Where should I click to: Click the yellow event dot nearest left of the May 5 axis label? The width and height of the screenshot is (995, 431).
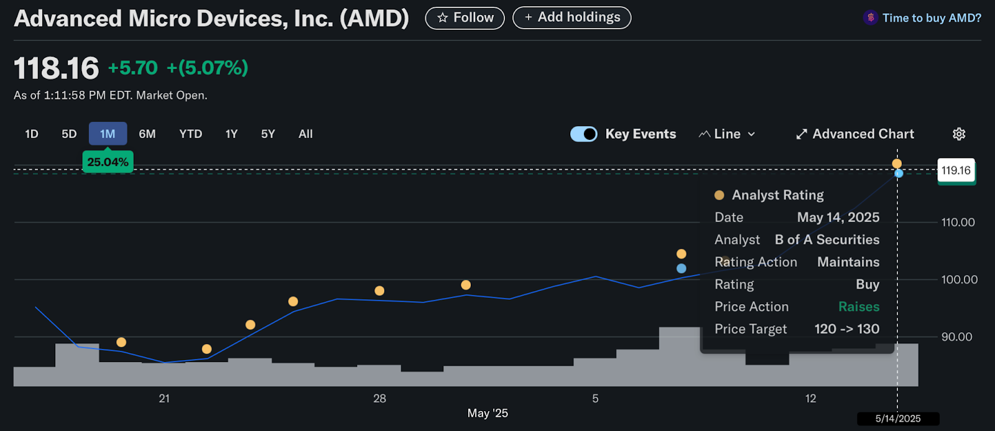(x=466, y=285)
